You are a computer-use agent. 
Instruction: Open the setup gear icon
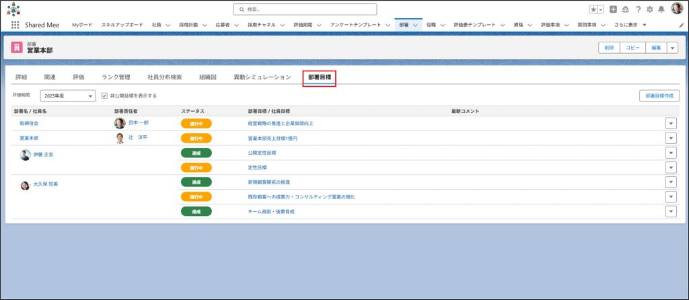click(649, 9)
